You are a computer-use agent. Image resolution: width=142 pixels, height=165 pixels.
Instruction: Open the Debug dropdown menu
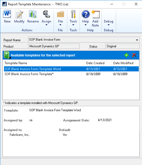click(109, 22)
